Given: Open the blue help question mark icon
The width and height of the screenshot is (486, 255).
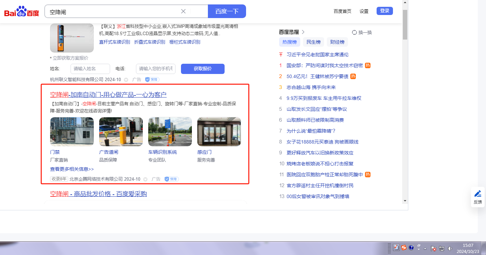Looking at the screenshot, I should [x=411, y=248].
